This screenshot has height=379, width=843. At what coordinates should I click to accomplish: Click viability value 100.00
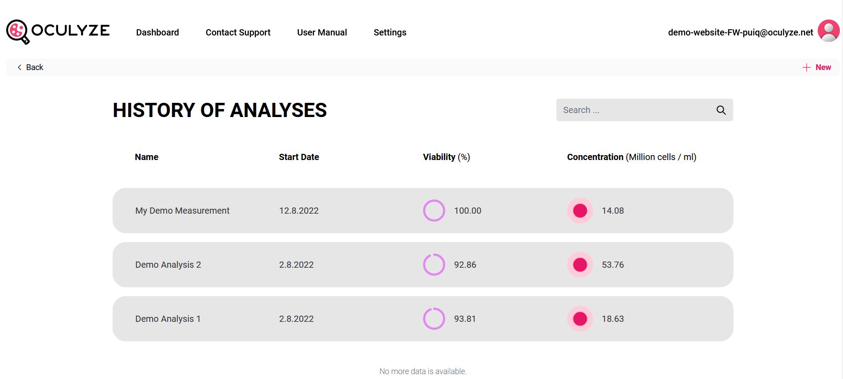tap(467, 211)
